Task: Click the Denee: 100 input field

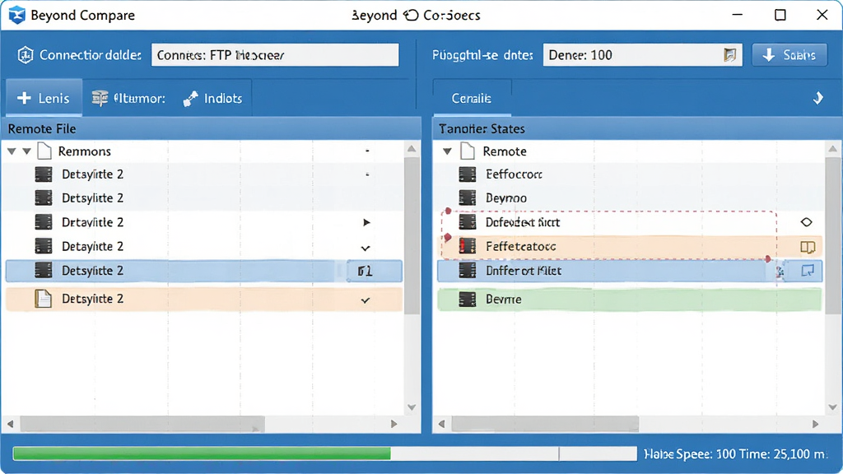Action: click(x=642, y=55)
